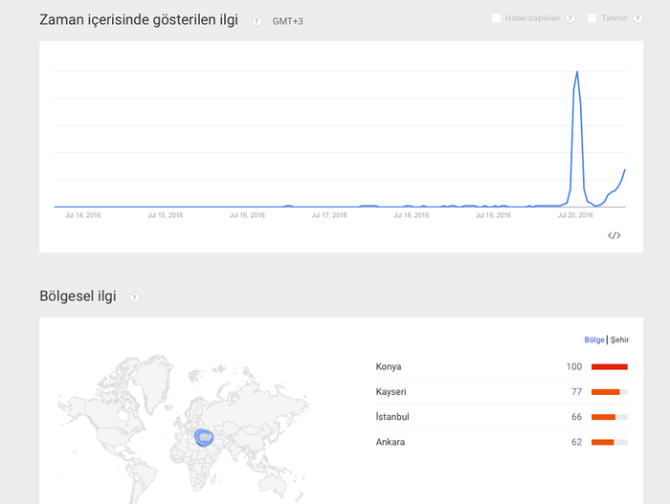Image resolution: width=670 pixels, height=504 pixels.
Task: Click the help icon next to Tahmin
Action: click(637, 18)
